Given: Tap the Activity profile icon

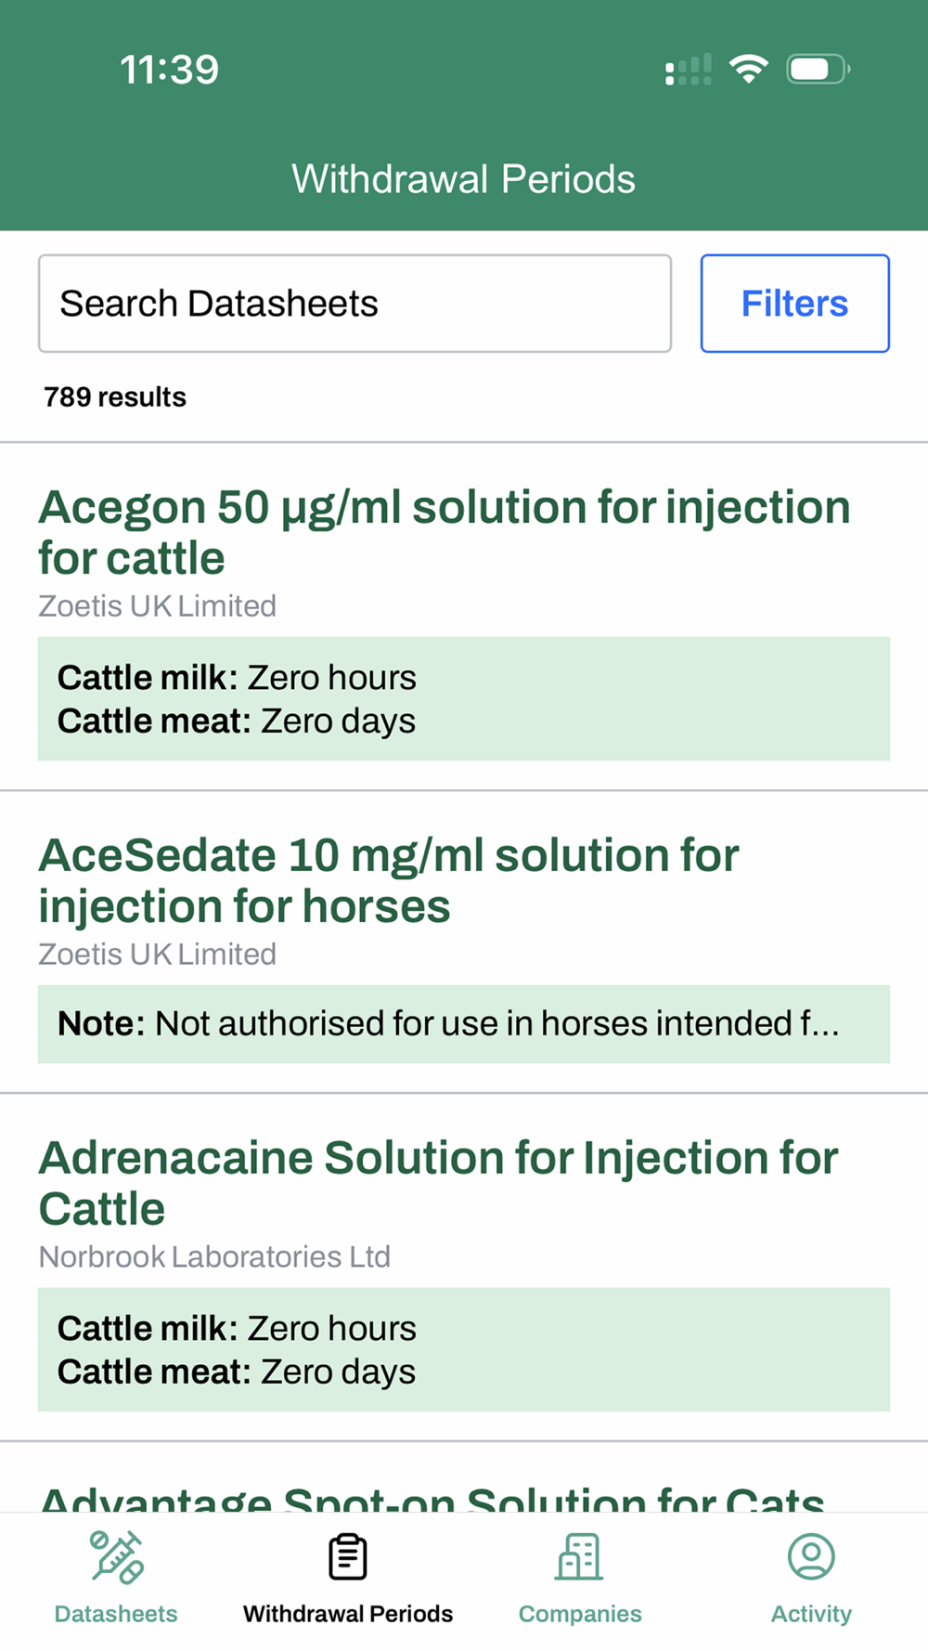Looking at the screenshot, I should coord(811,1557).
